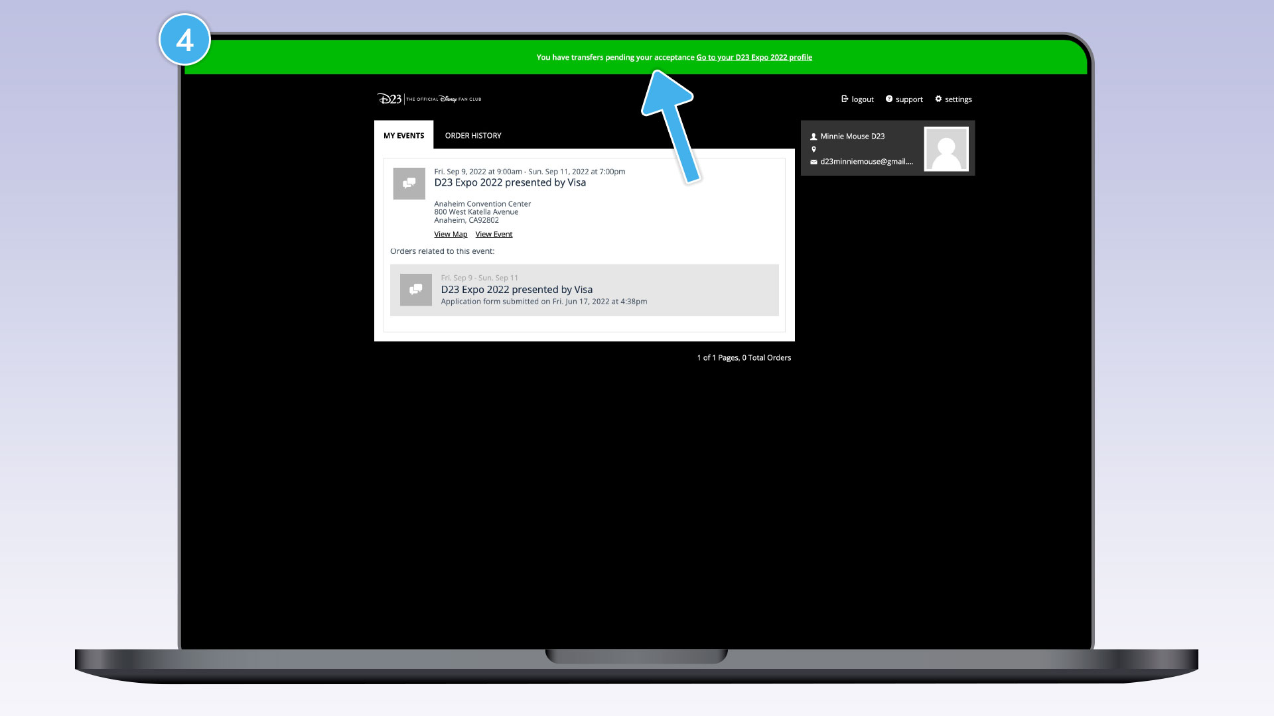This screenshot has width=1274, height=716.
Task: Click the View Event link
Action: tap(494, 235)
